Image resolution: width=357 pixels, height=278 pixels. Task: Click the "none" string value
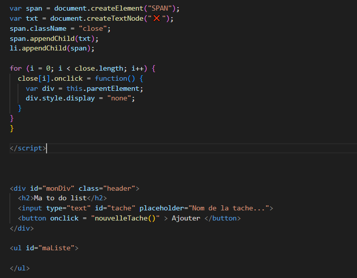click(x=119, y=98)
